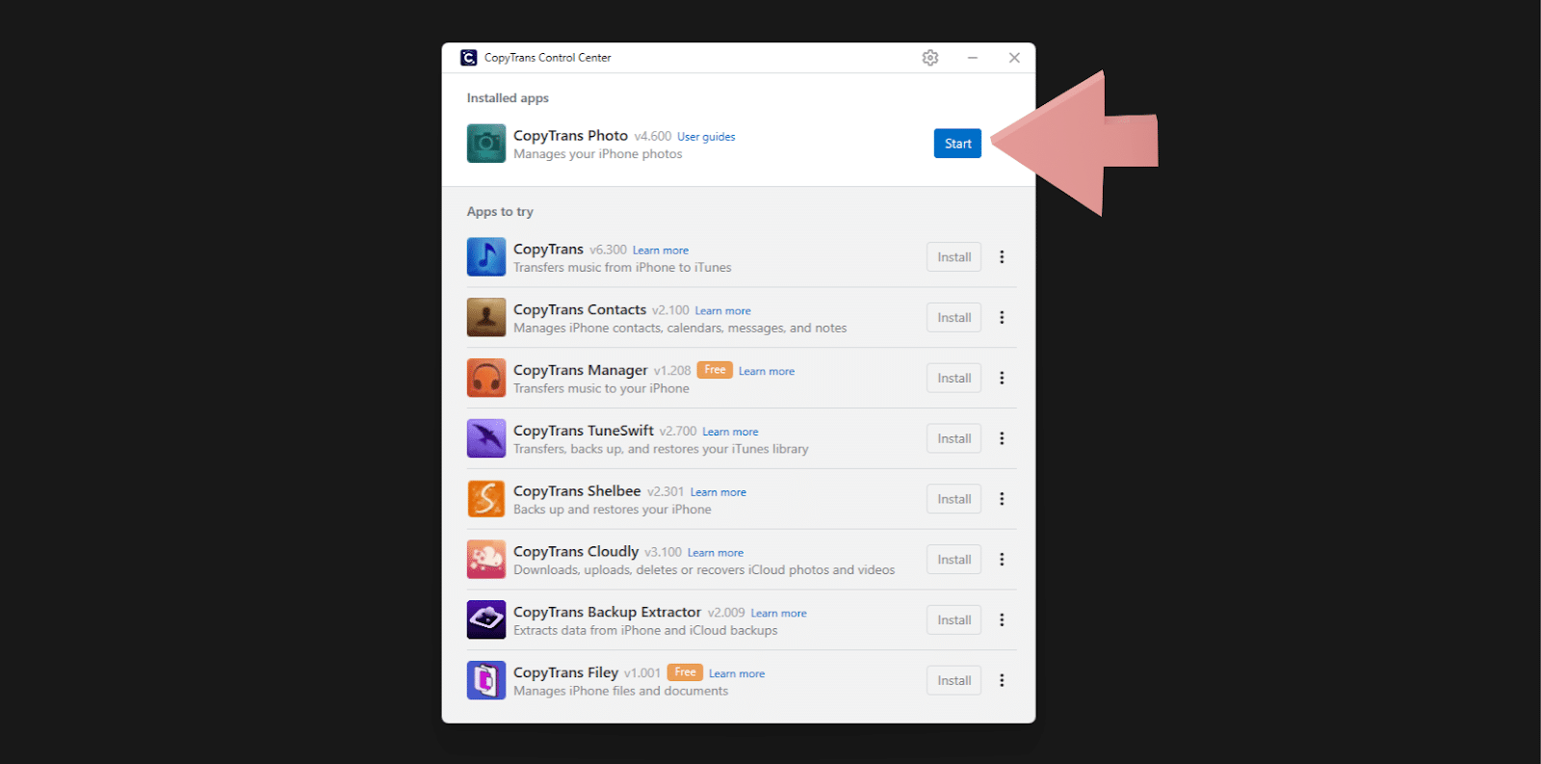Install CopyTrans Filey
Viewport: 1541px width, 764px height.
click(x=953, y=680)
